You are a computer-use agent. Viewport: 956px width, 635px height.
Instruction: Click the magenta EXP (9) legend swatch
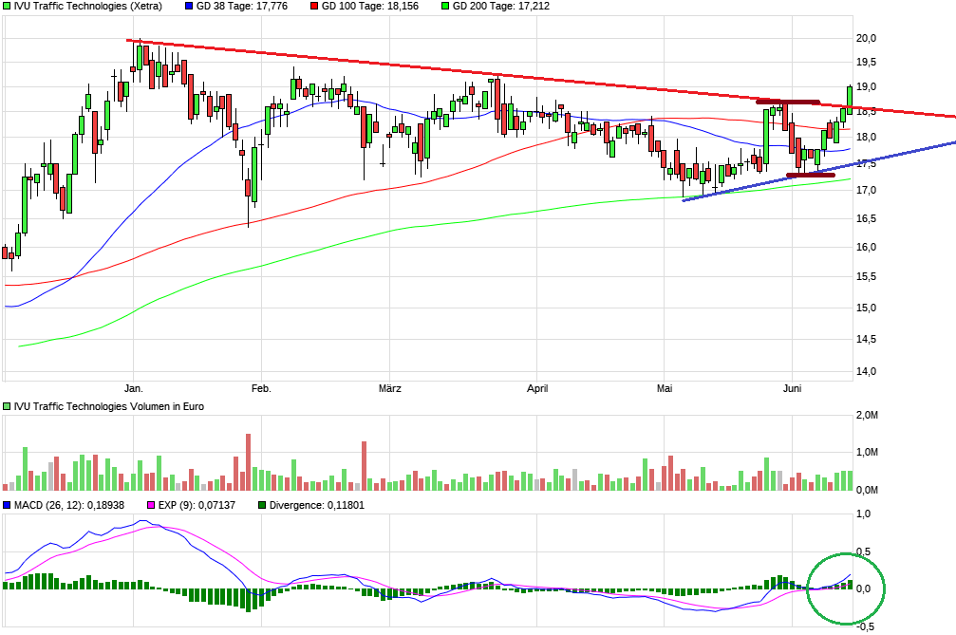pyautogui.click(x=151, y=505)
